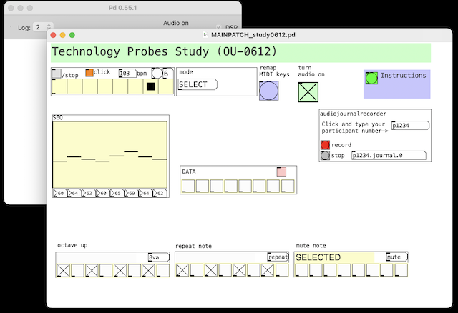Screen dimensions: 458x313
Task: Select the first cell of the step row
Action: [x=59, y=86]
